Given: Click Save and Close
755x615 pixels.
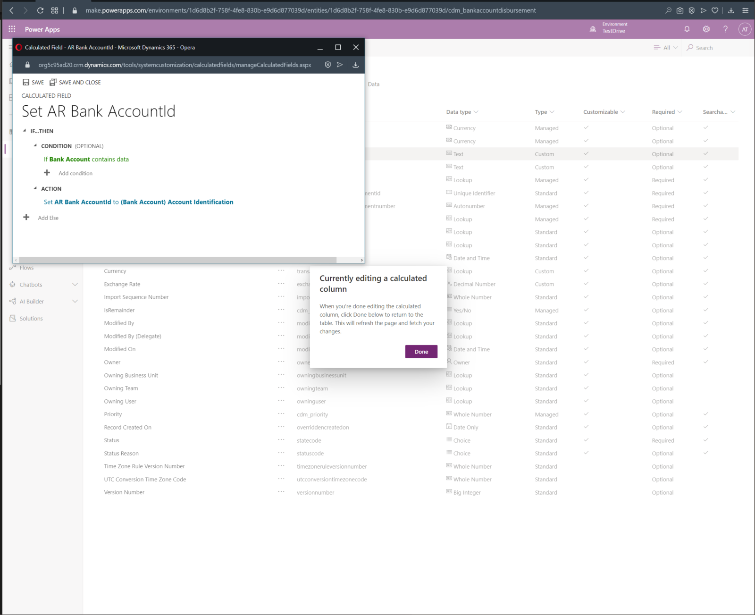Looking at the screenshot, I should [x=75, y=82].
